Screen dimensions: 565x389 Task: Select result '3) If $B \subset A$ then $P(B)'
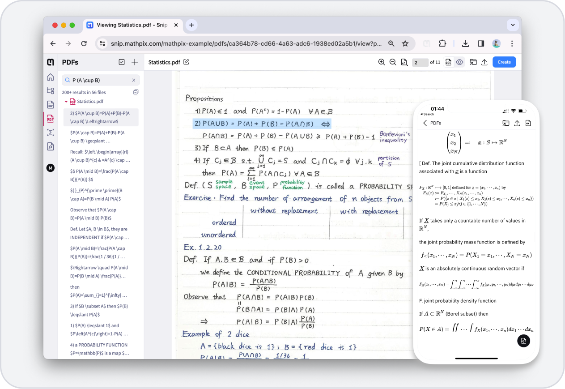[101, 310]
